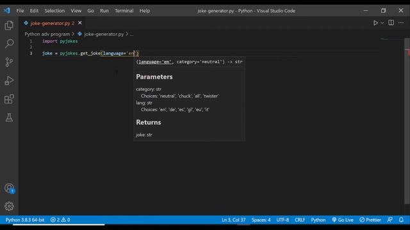Open the Selection menu
Viewport: 410px width, 230px height.
54,11
